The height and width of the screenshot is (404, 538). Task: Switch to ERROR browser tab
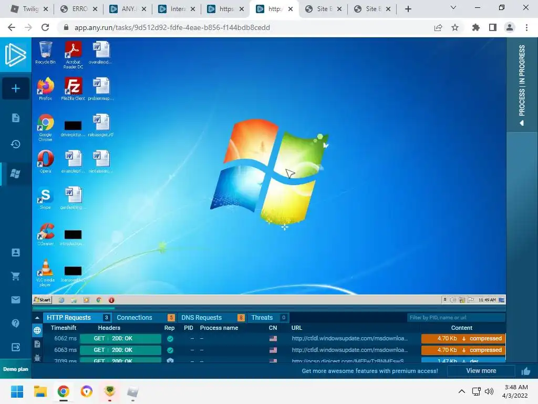[x=79, y=9]
